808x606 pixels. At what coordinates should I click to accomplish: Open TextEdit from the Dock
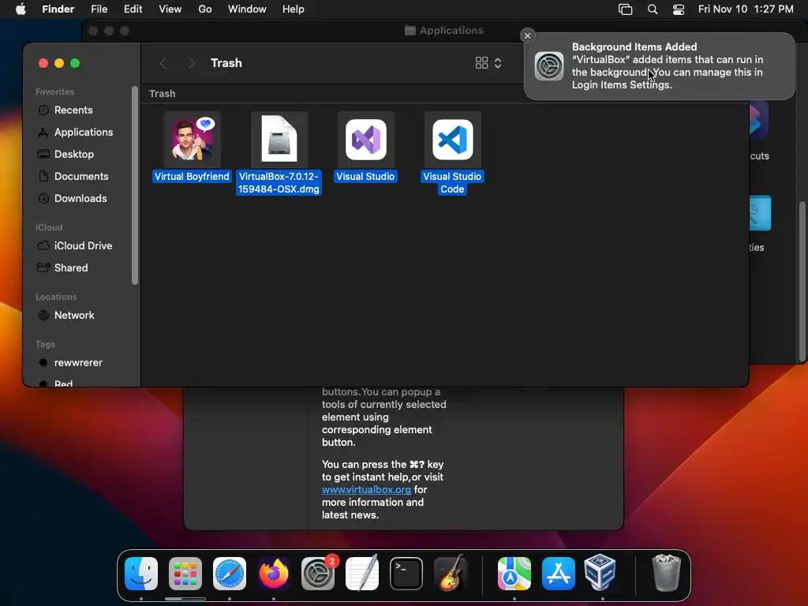[x=362, y=573]
